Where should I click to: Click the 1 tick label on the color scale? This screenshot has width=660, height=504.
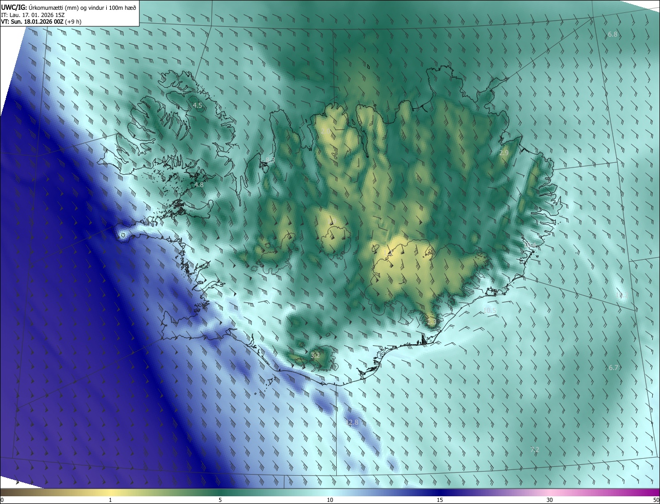[110, 500]
